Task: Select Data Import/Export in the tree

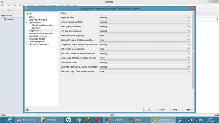Action: point(38,20)
